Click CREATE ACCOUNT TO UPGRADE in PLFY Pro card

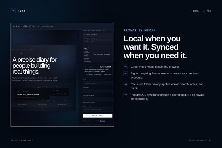(x=102, y=54)
